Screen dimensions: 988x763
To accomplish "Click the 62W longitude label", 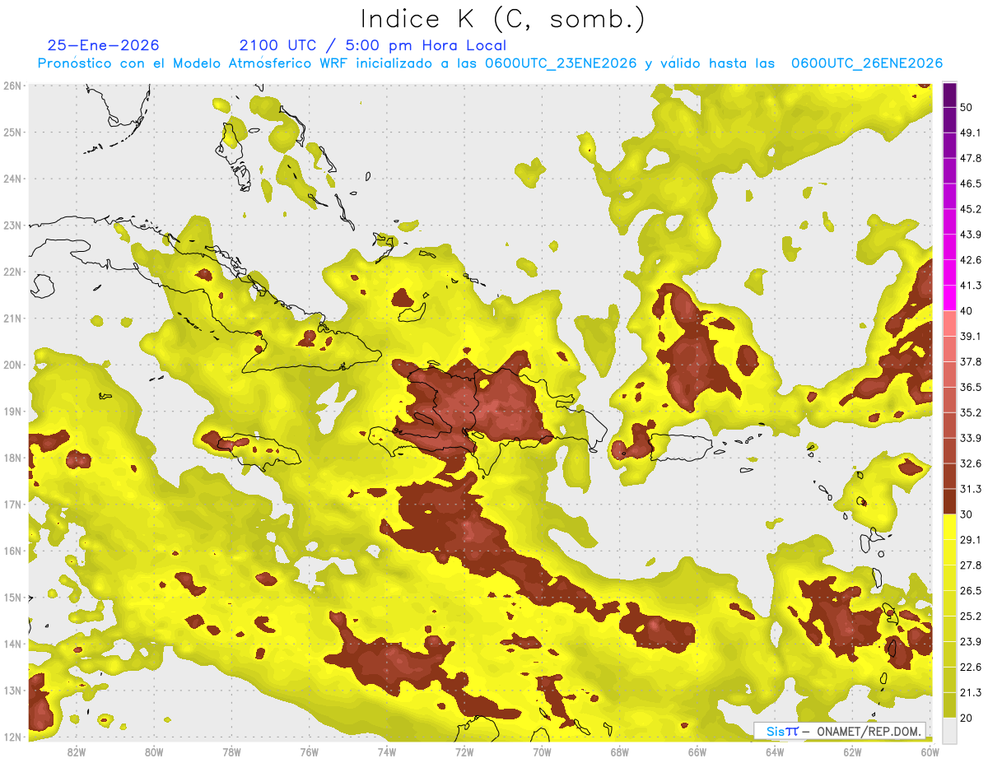I will click(852, 751).
